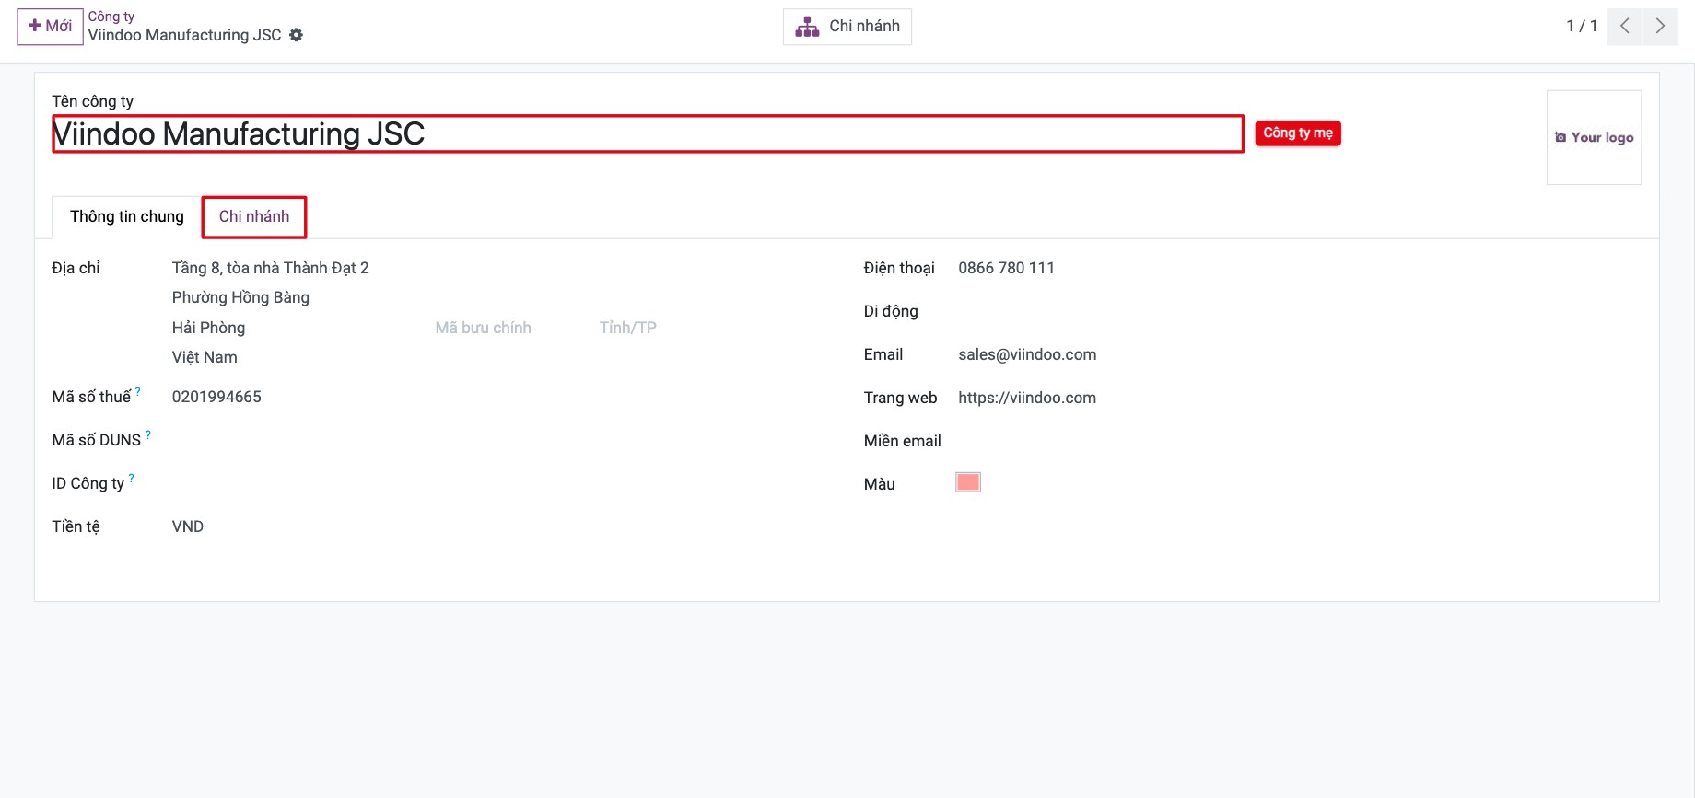1695x798 pixels.
Task: Go to next record arrow
Action: [1660, 26]
